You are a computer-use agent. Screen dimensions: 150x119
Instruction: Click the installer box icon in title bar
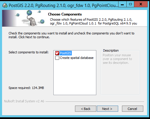pos(5,5)
